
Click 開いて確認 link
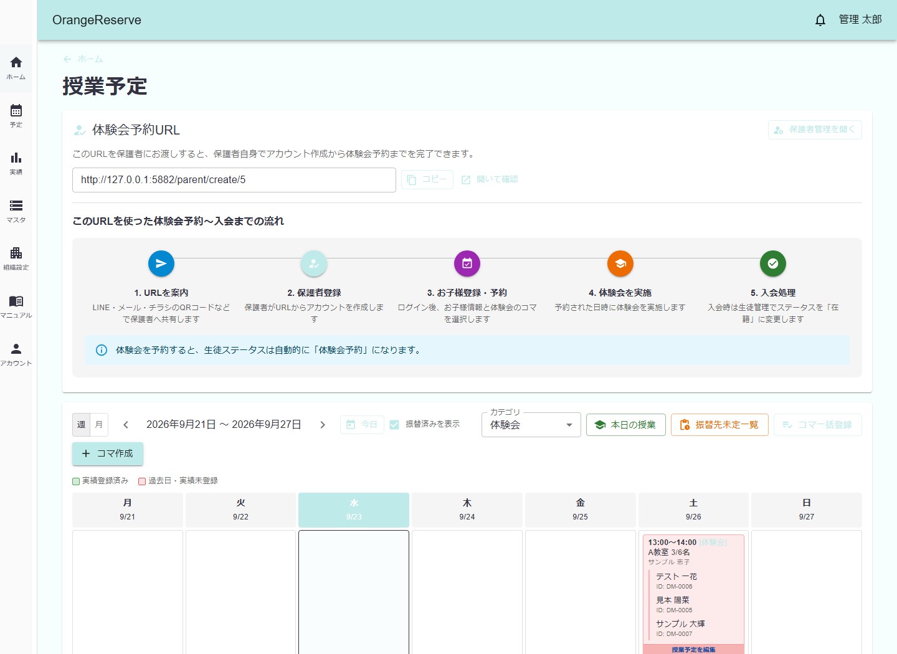[490, 179]
